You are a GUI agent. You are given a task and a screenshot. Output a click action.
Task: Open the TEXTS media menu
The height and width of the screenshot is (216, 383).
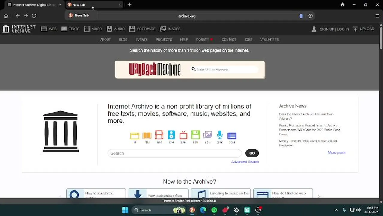click(70, 29)
